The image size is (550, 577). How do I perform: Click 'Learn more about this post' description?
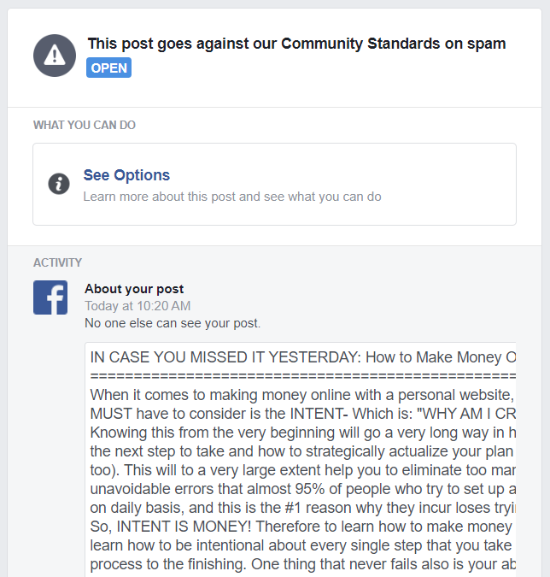click(x=232, y=197)
